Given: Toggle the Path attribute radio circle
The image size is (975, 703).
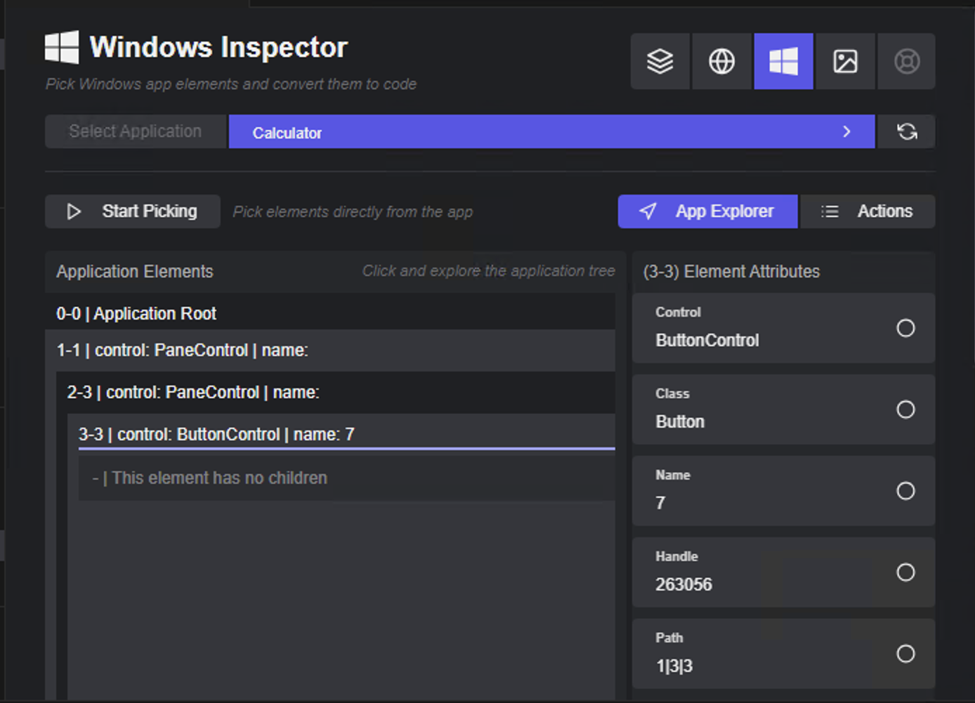Looking at the screenshot, I should (x=905, y=654).
